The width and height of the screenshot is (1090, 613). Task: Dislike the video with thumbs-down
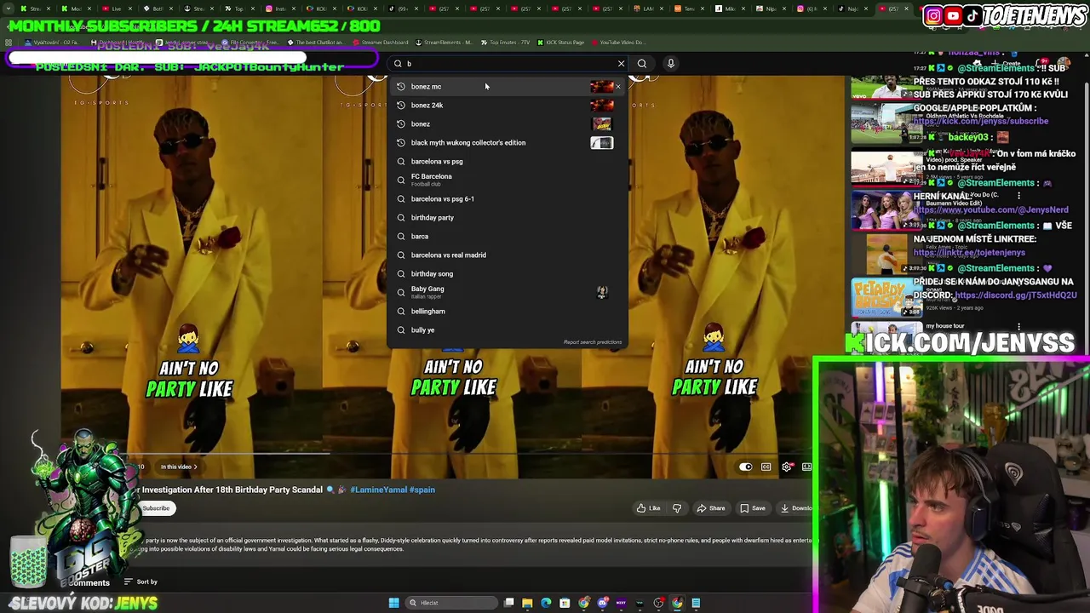point(677,508)
